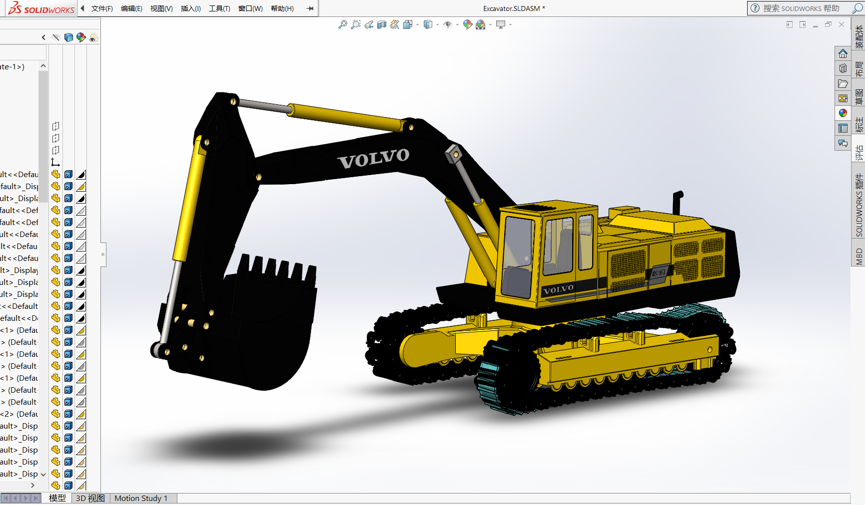Open the SOLIDWORKS Forum pane

pos(843,143)
